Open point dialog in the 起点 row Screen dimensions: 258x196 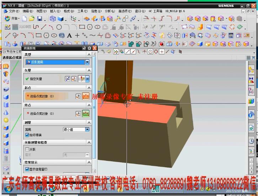click(78, 96)
